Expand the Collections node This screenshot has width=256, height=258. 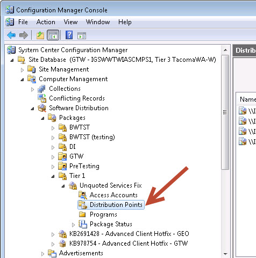tap(32, 89)
